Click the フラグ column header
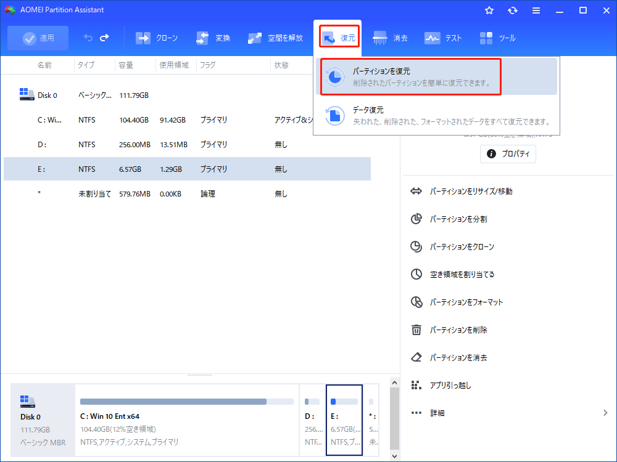The image size is (617, 462). coord(207,65)
